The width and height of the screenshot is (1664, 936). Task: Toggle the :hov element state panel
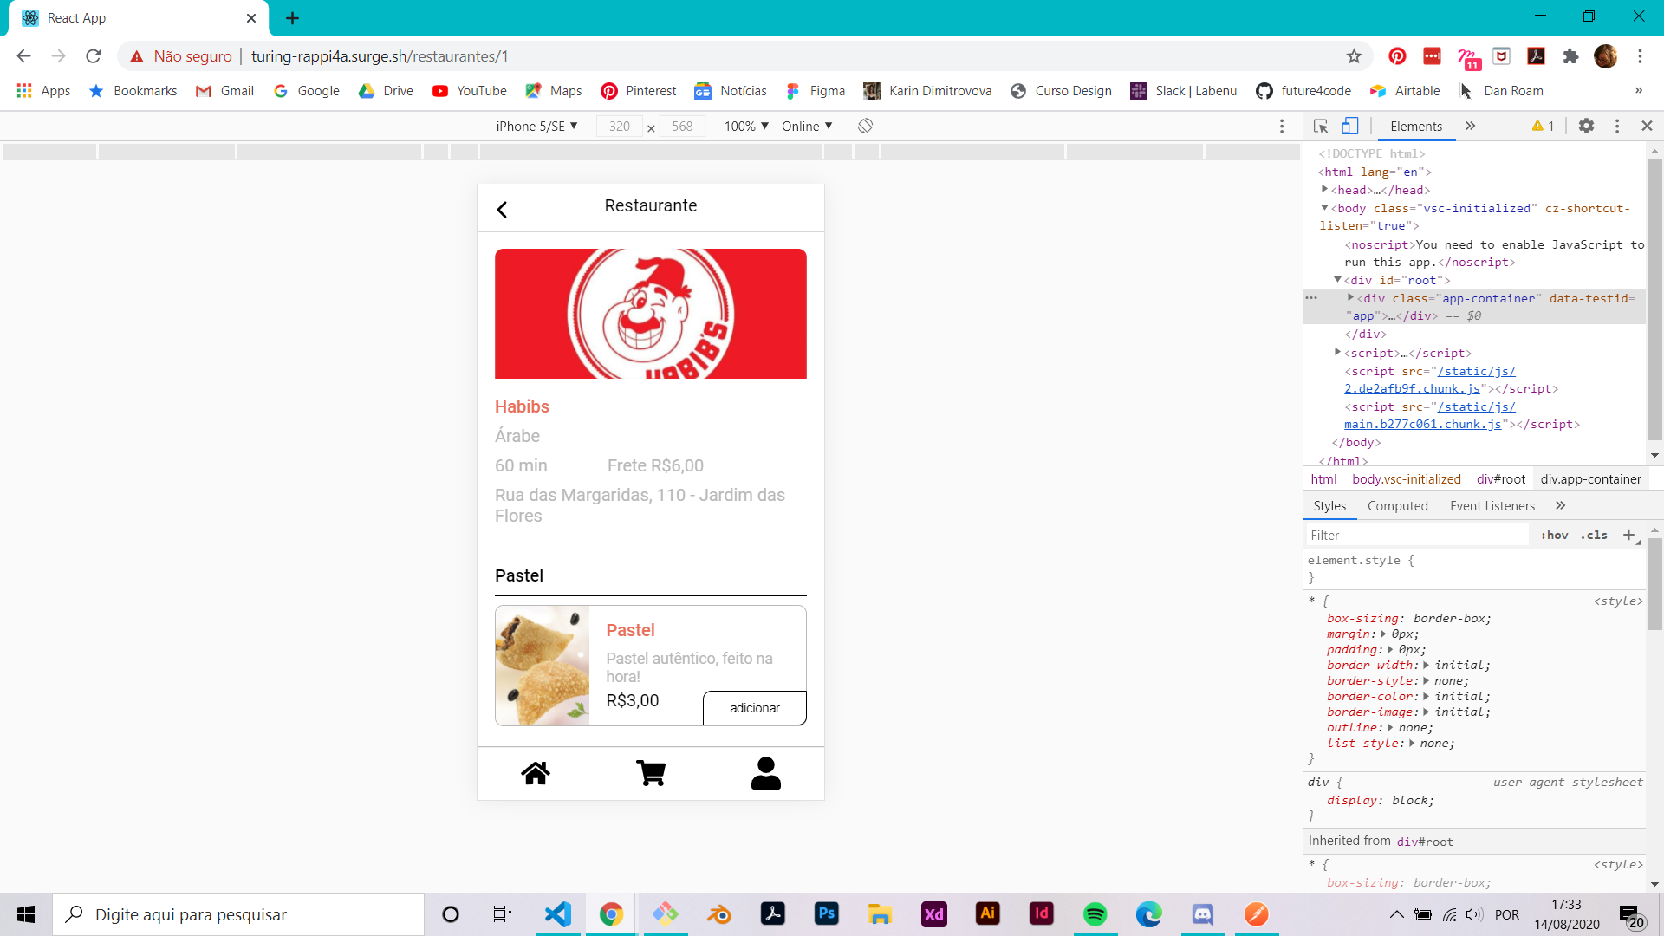[x=1554, y=536]
